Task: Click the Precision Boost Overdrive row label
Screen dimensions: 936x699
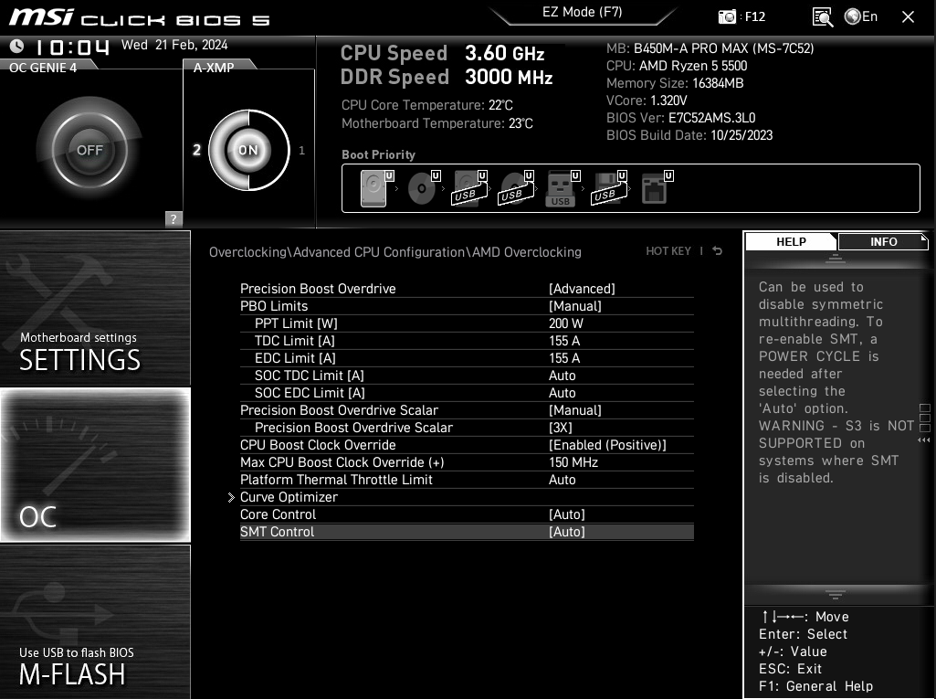Action: tap(318, 289)
